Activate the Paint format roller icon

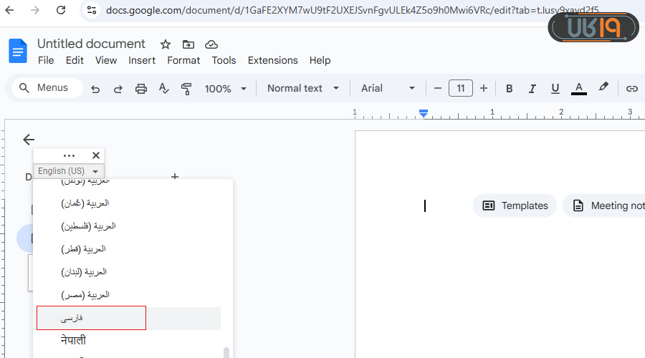tap(186, 89)
